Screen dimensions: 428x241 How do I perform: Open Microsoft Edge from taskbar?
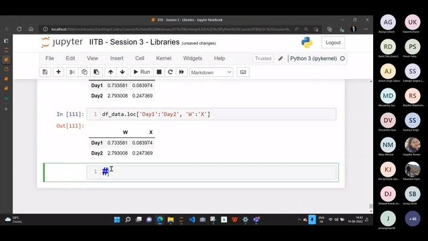(x=160, y=220)
